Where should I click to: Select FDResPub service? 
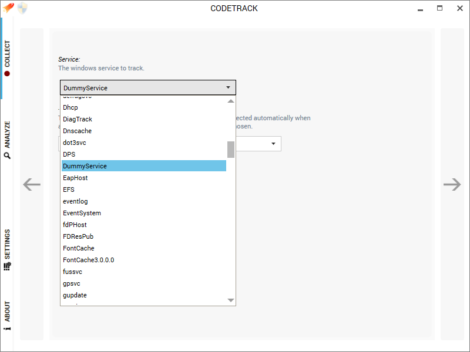coord(144,236)
